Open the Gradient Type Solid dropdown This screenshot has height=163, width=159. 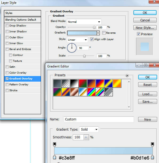(89, 130)
